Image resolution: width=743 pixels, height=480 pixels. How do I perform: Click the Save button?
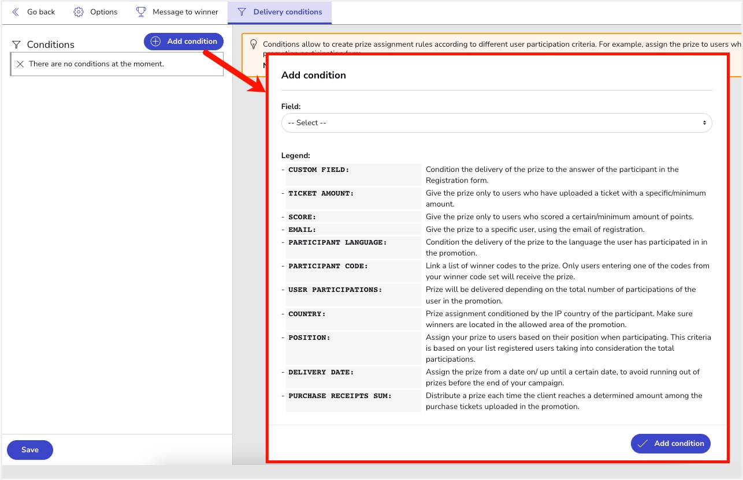tap(30, 450)
